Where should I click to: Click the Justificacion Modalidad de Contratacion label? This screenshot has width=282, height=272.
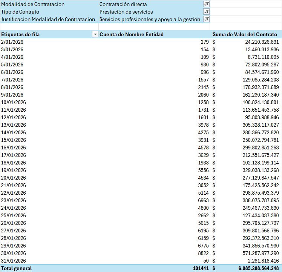(48, 19)
